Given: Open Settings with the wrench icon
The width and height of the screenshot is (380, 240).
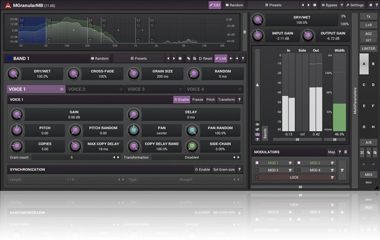Looking at the screenshot, I should 354,5.
